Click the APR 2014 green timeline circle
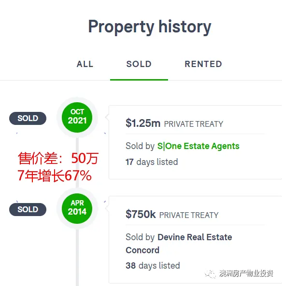Viewport: 282px width, 286px height. (77, 208)
